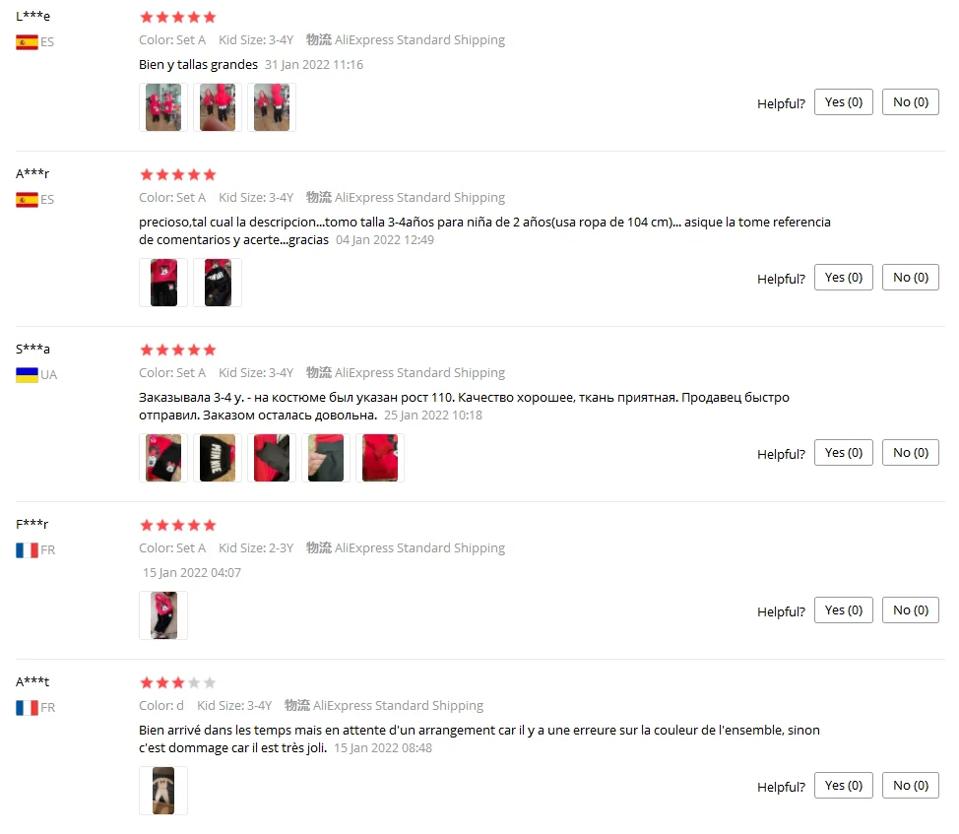Click the France flag icon beside A***t
The width and height of the screenshot is (959, 834).
27,708
